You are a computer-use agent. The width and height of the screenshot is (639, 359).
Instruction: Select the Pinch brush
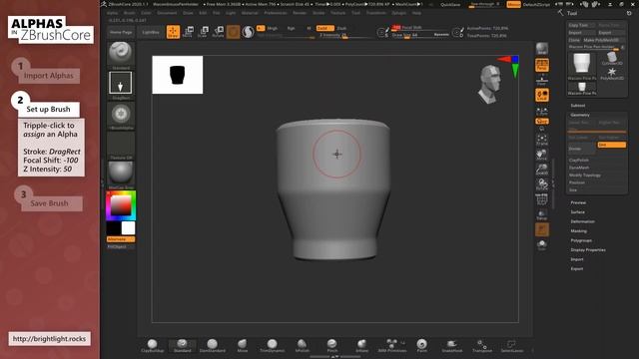click(x=332, y=346)
